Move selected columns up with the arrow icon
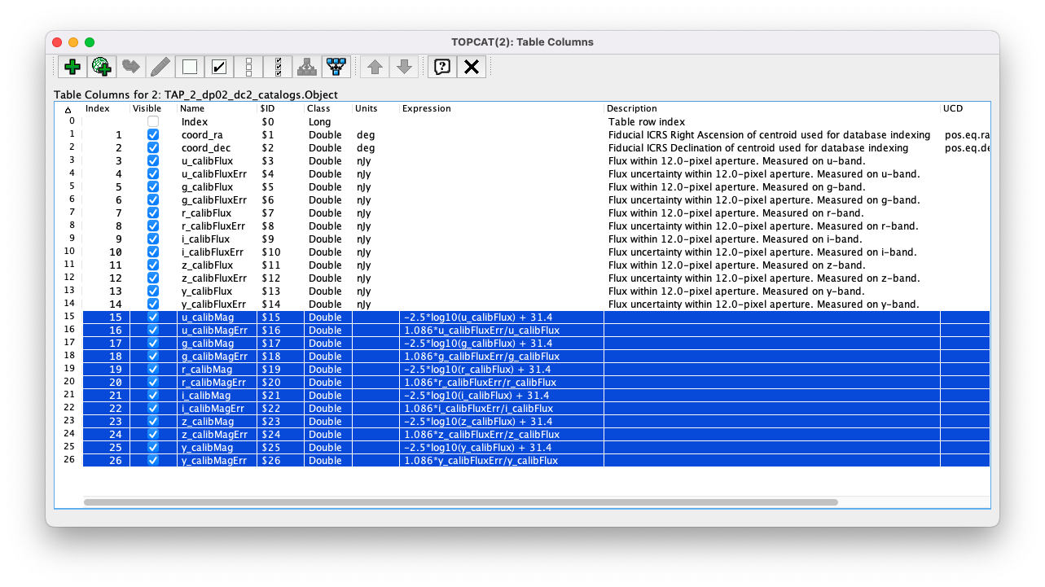 click(375, 67)
